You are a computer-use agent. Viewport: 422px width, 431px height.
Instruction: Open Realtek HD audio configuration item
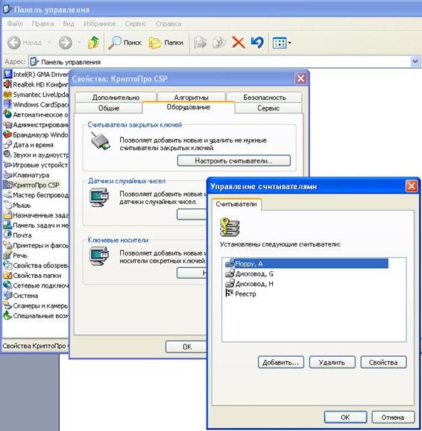(x=36, y=84)
